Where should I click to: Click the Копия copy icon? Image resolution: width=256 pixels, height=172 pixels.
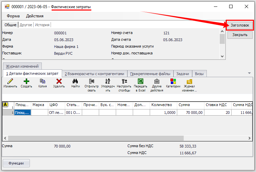[x=42, y=81]
